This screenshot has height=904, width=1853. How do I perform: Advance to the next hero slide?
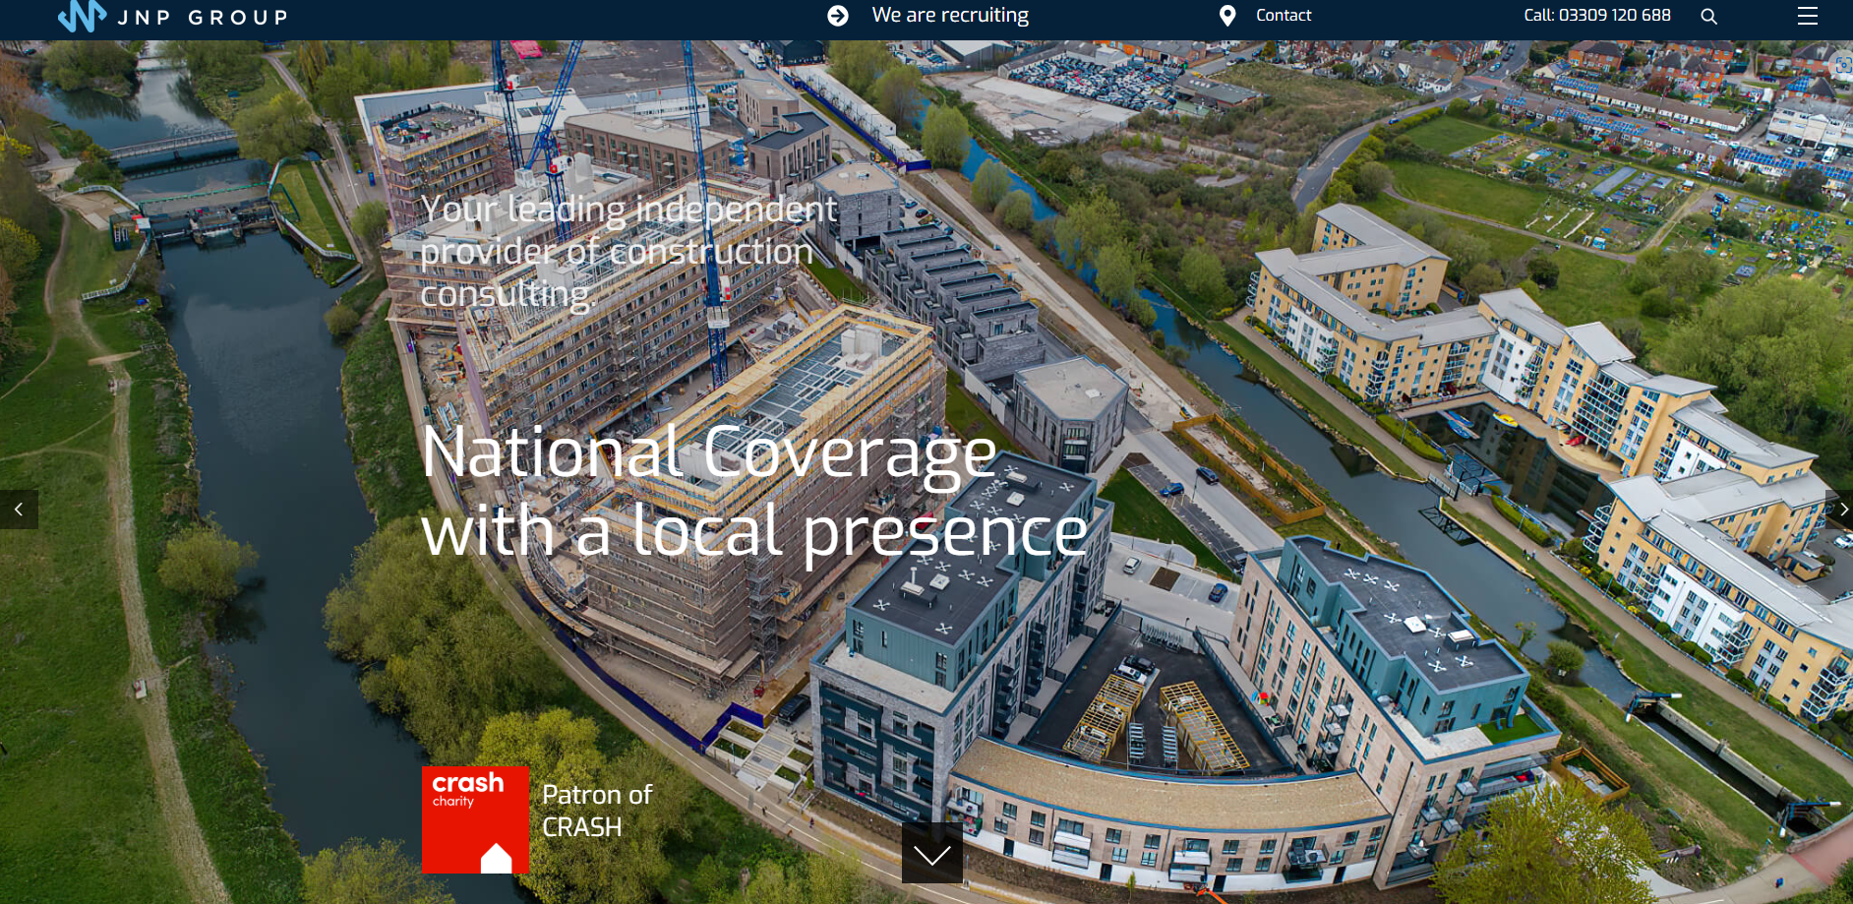(1840, 510)
